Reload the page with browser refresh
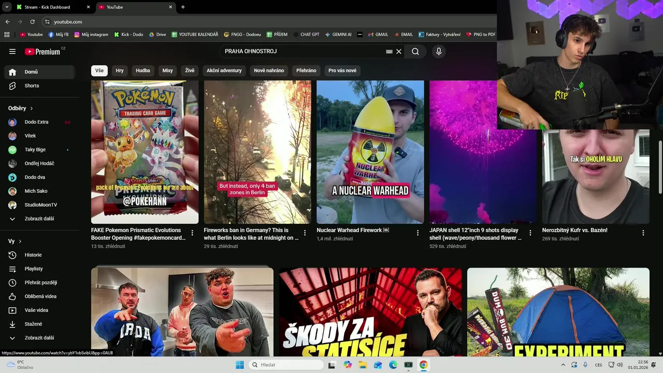The image size is (663, 373). pos(32,22)
